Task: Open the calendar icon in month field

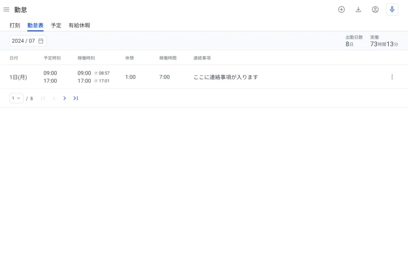Action: [41, 41]
